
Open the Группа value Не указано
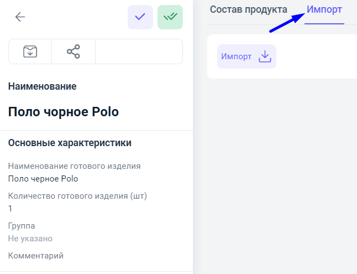[x=30, y=239]
